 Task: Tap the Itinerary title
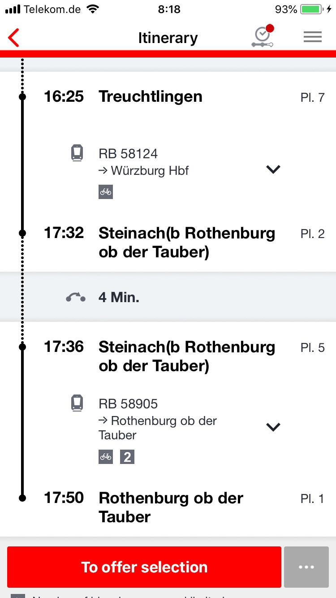pos(168,38)
